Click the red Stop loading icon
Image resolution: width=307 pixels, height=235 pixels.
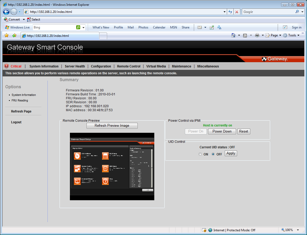click(x=237, y=12)
